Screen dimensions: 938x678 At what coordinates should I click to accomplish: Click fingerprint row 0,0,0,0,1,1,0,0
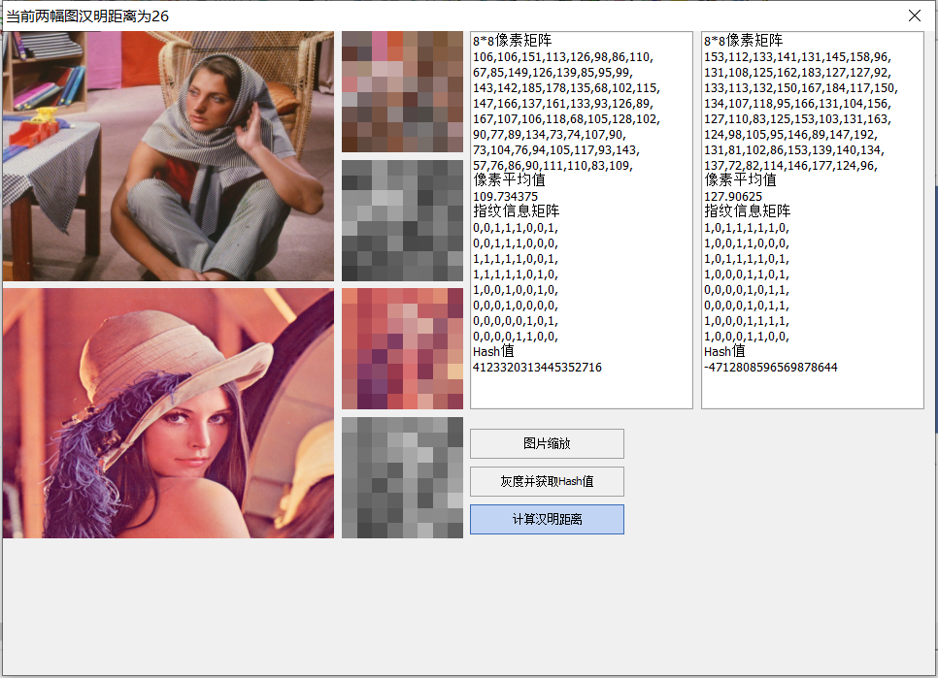point(515,337)
